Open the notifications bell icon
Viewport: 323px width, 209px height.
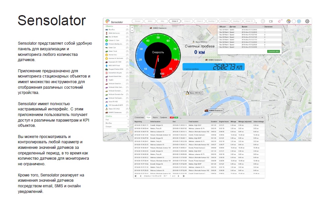(279, 21)
